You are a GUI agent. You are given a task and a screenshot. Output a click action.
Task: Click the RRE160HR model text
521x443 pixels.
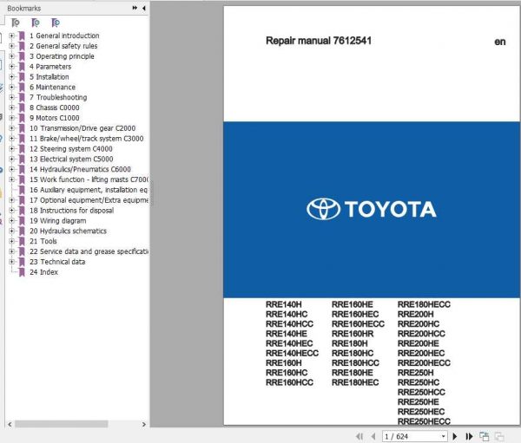coord(353,334)
